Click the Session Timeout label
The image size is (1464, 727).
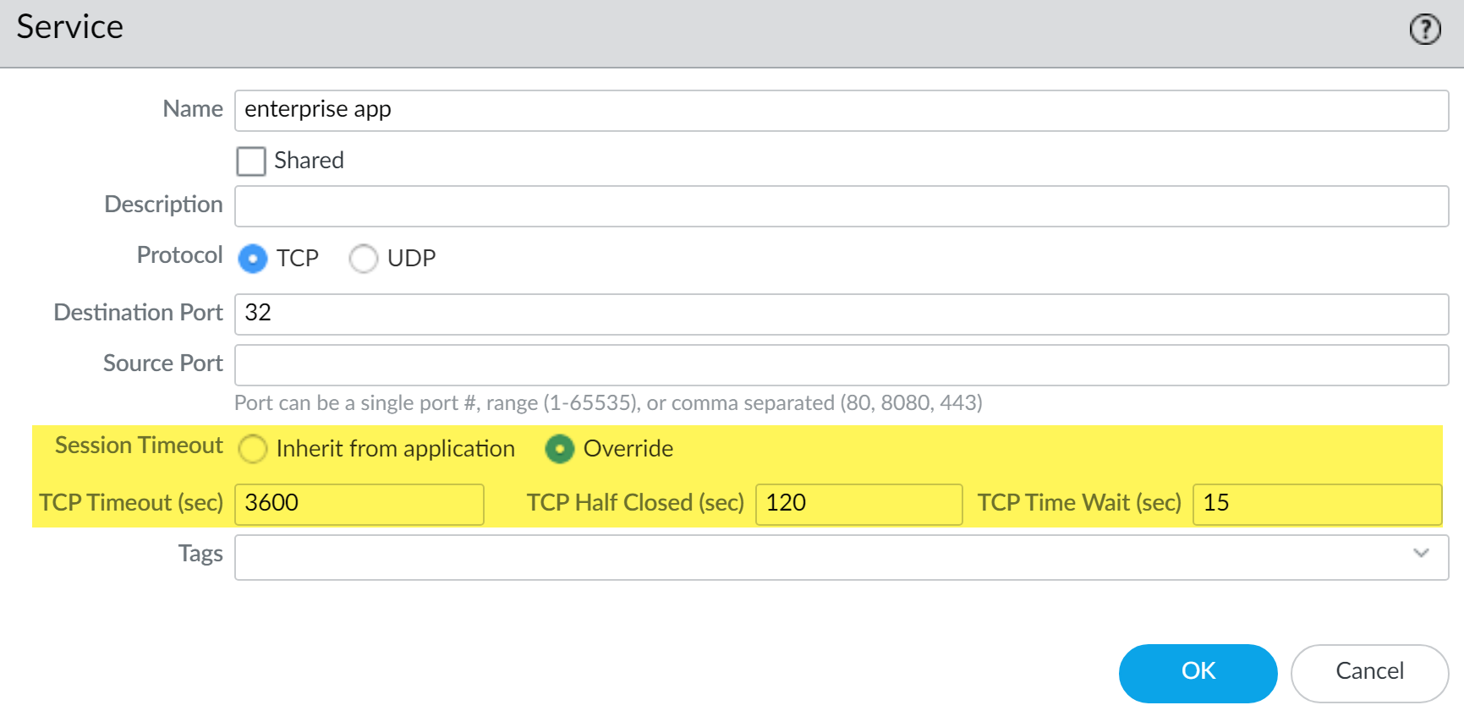click(139, 445)
